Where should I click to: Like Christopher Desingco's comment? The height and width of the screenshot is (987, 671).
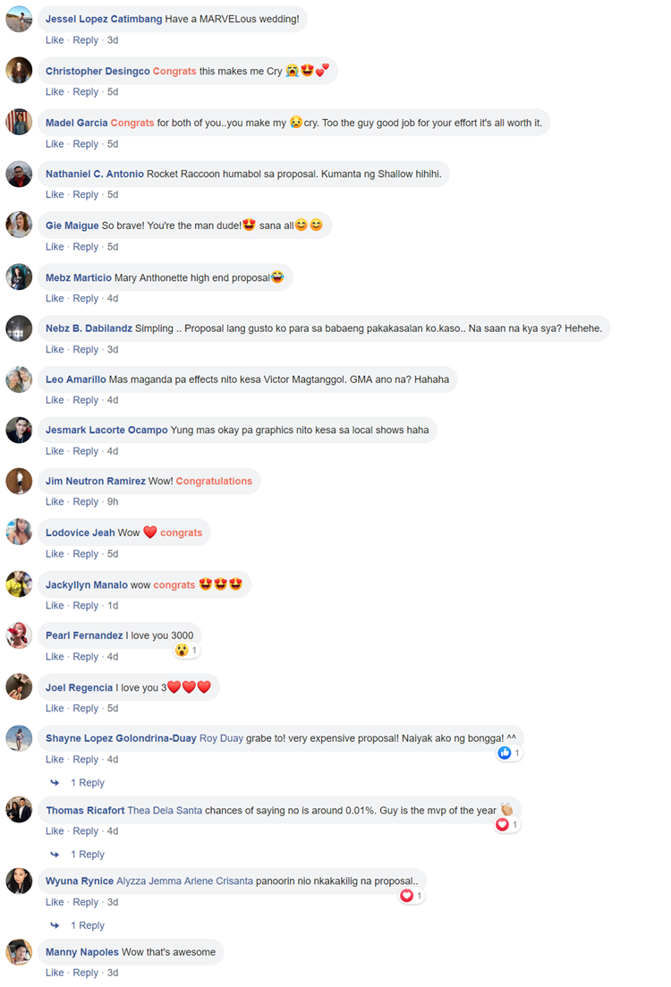(55, 92)
